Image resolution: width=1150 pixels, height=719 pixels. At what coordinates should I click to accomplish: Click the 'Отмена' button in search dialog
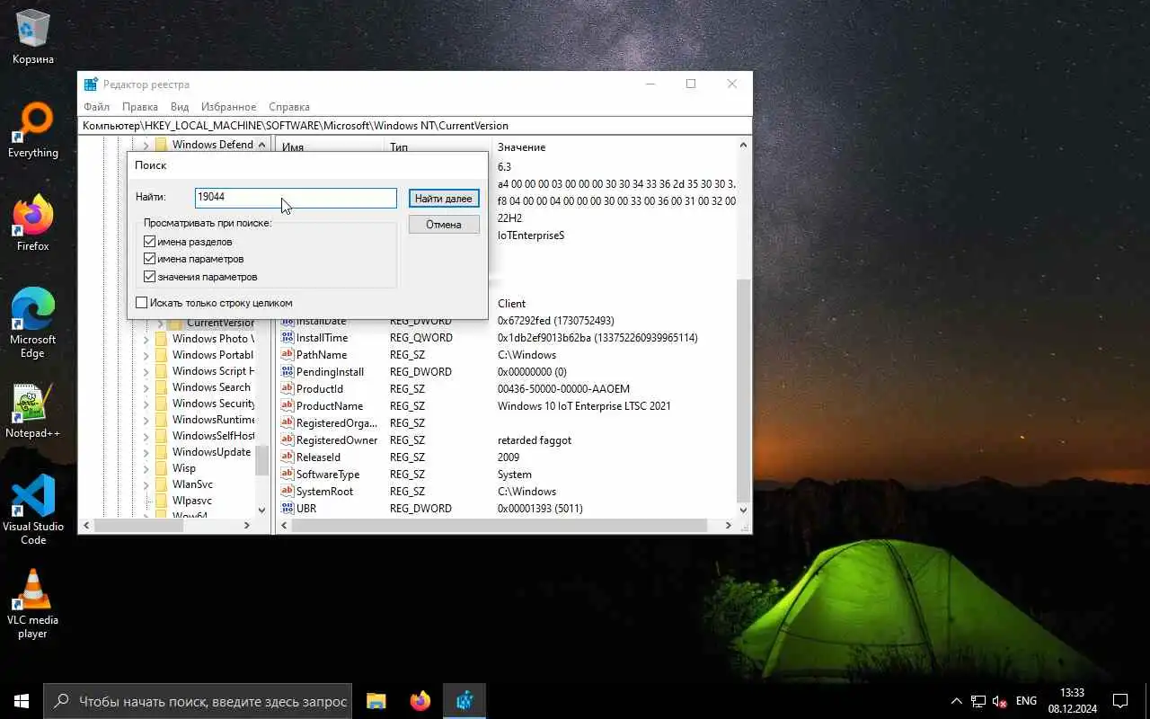[x=444, y=225]
